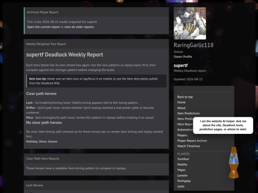Click the 'No clear path heroes' heading

44,122
